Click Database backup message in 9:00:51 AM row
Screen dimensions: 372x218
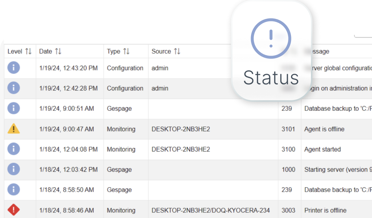tap(338, 109)
